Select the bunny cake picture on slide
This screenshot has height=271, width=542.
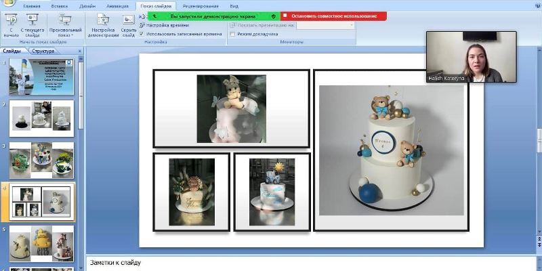click(x=231, y=108)
